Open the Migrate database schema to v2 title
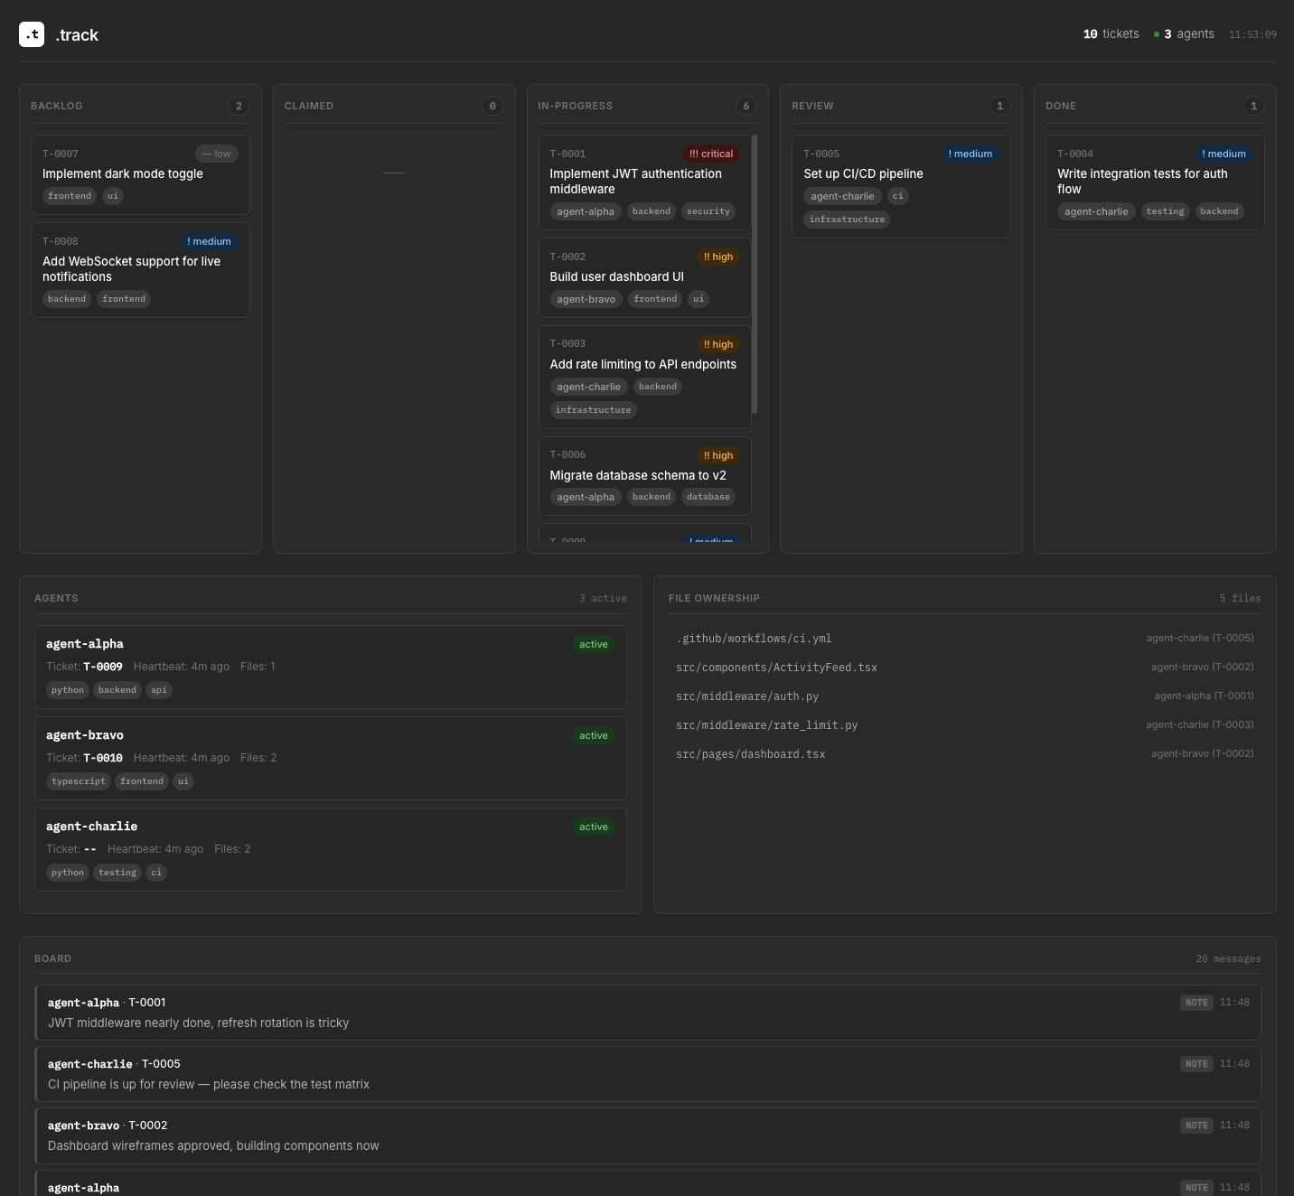The image size is (1294, 1196). (638, 476)
